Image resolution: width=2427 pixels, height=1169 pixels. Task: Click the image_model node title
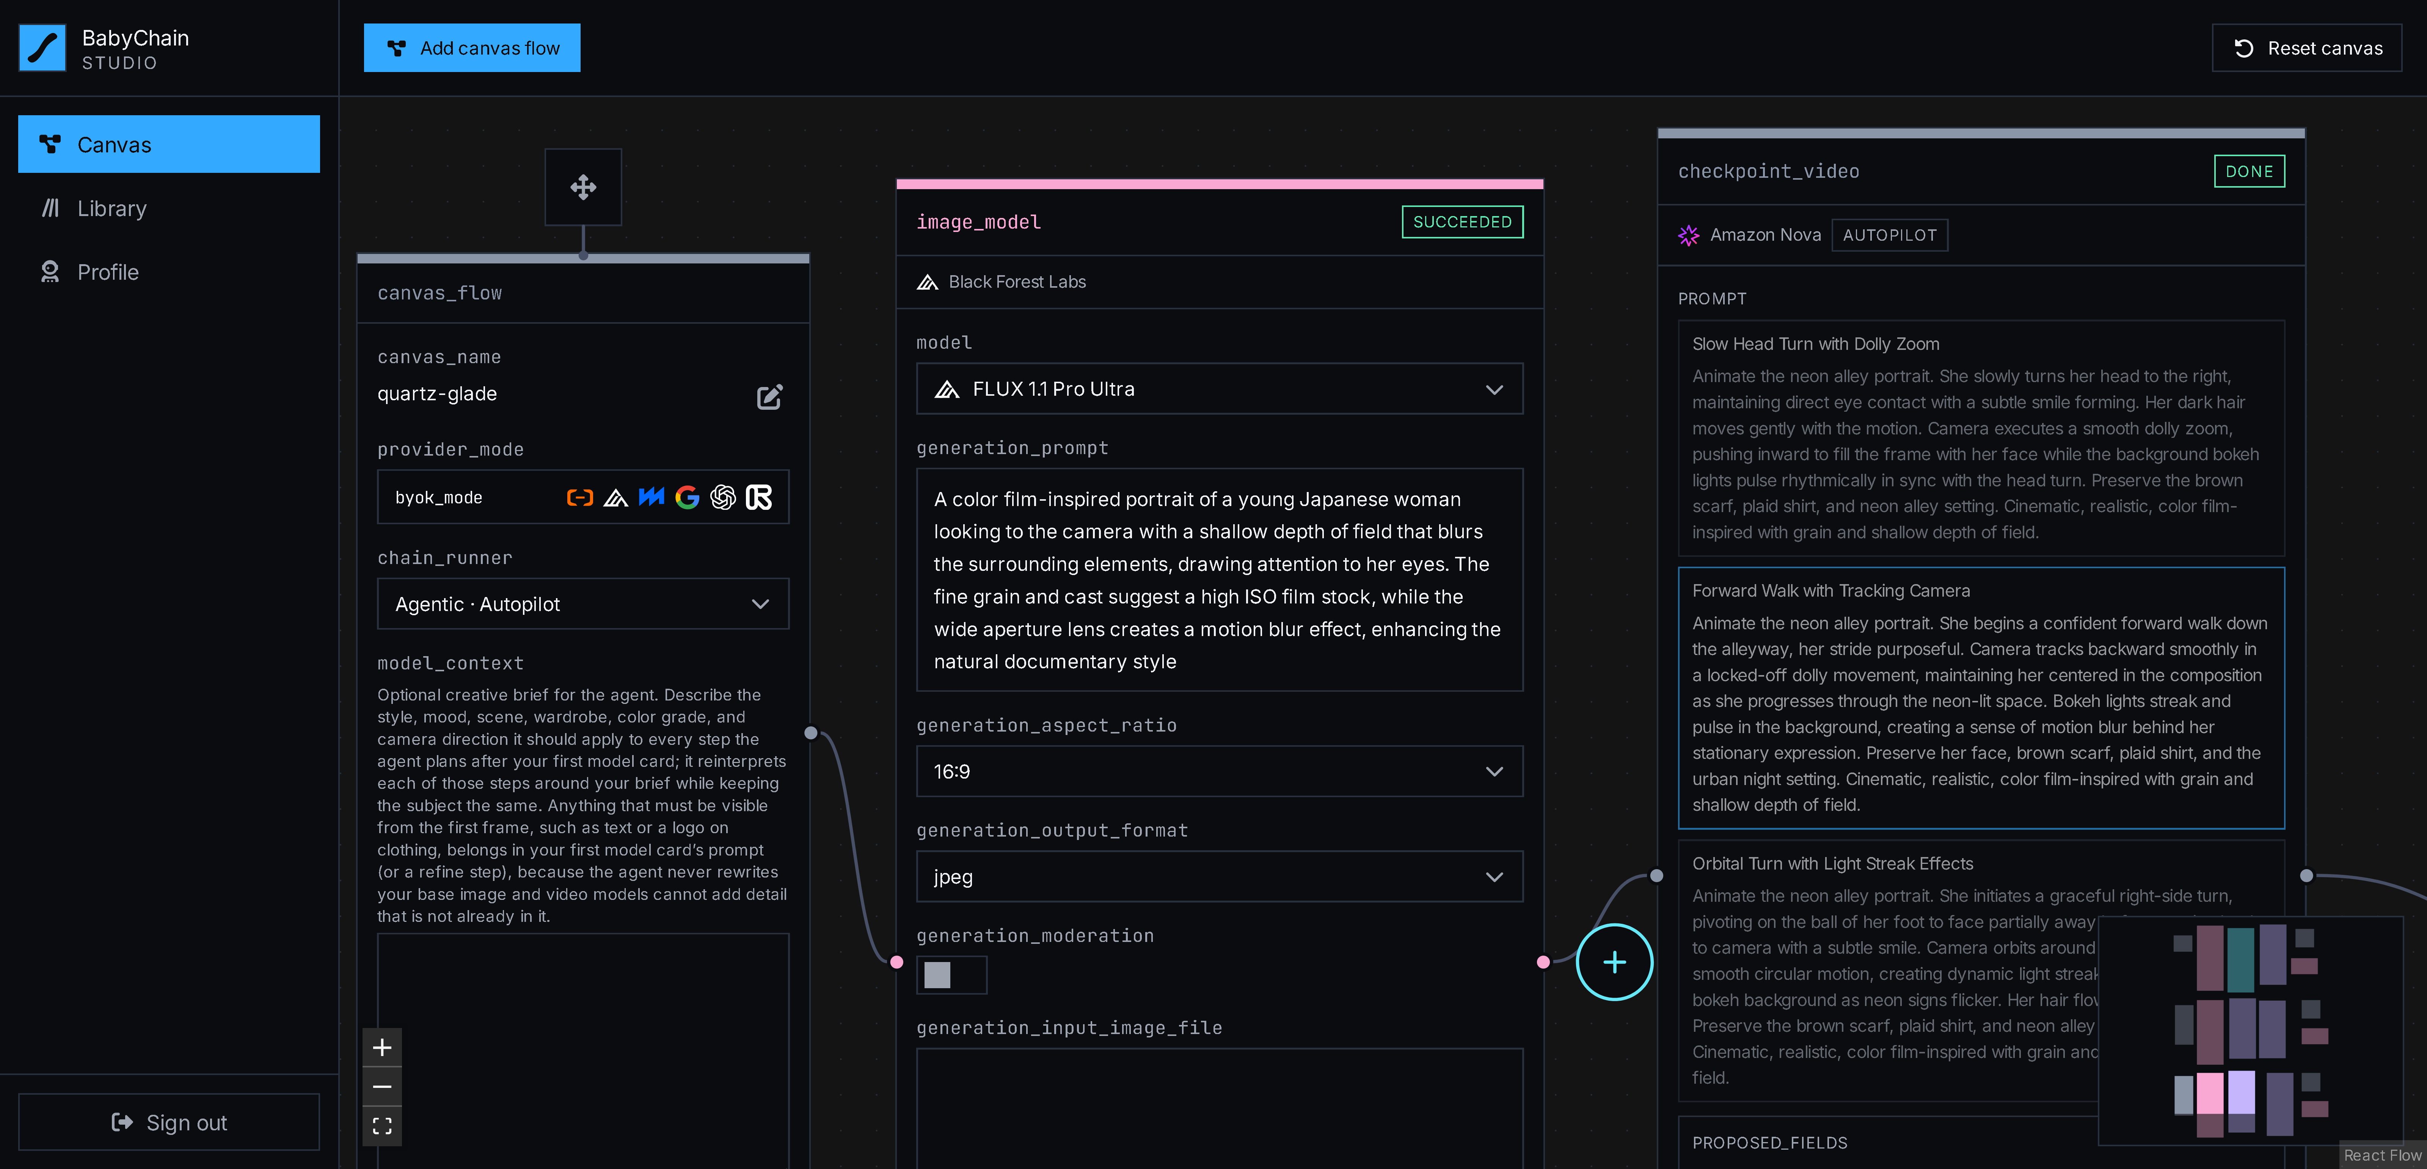pos(978,221)
